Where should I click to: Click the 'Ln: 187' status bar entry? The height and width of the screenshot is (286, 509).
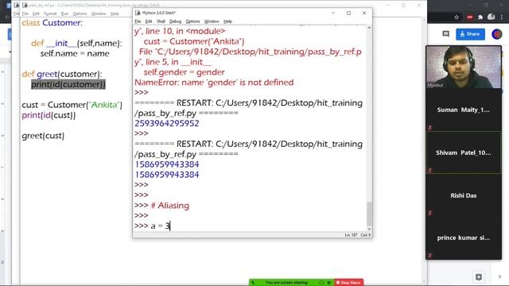[351, 235]
